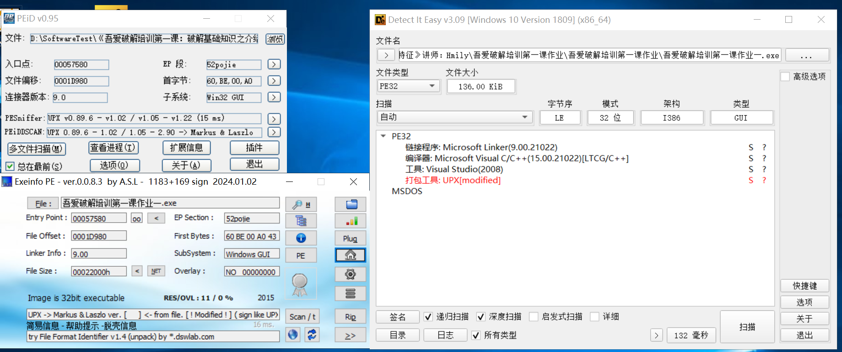Click the arrow button next to PEiDDSCAN result
This screenshot has height=352, width=842.
coord(274,132)
